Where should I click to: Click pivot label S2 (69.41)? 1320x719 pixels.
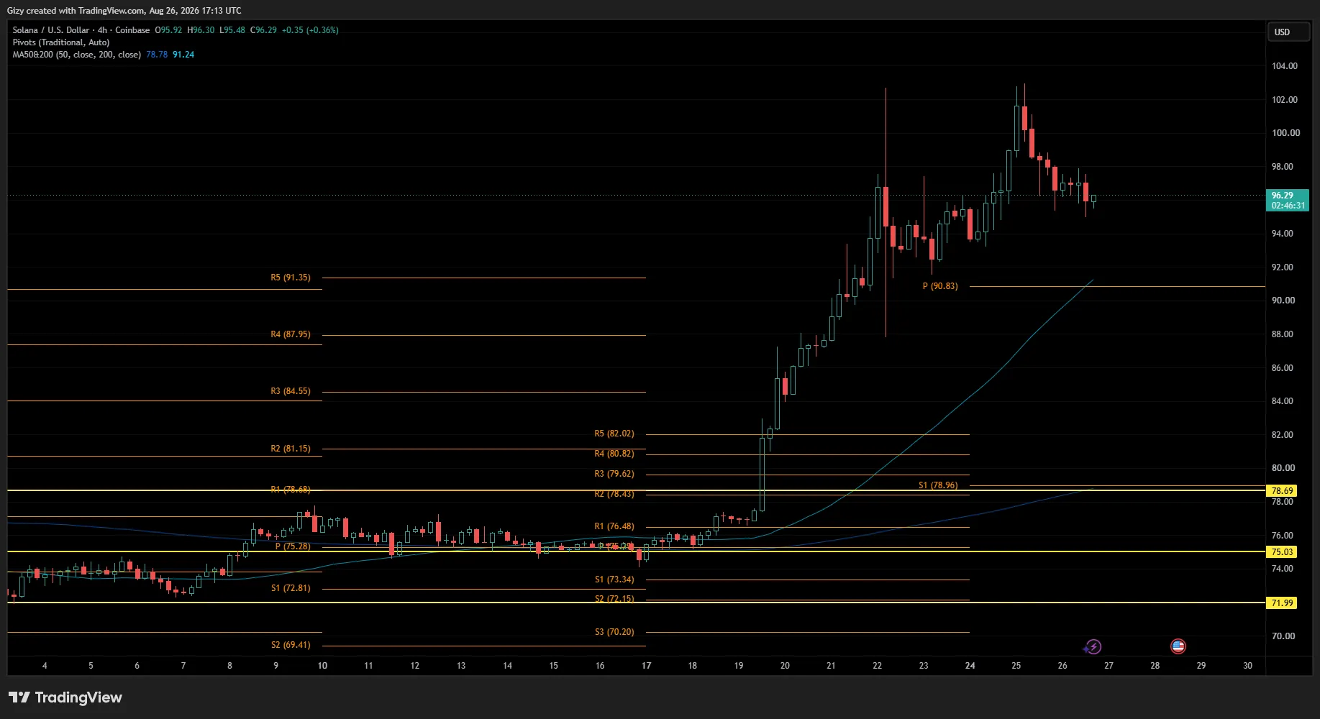click(291, 645)
